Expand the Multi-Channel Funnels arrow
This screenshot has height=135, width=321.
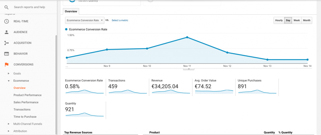click(x=8, y=124)
